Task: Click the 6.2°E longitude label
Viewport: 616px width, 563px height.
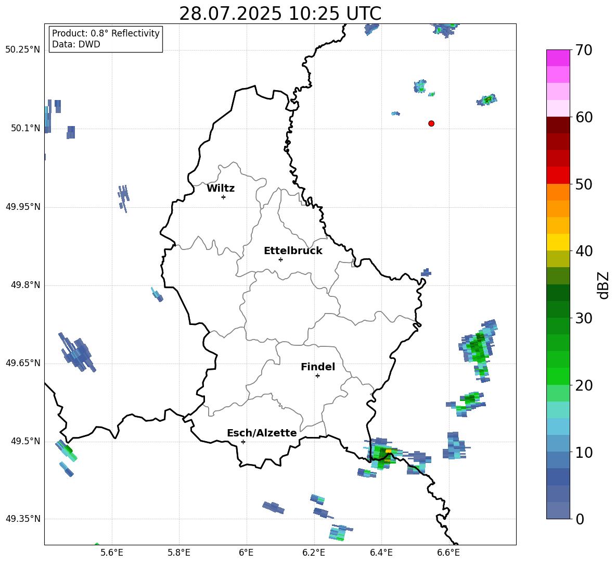Action: [x=314, y=553]
